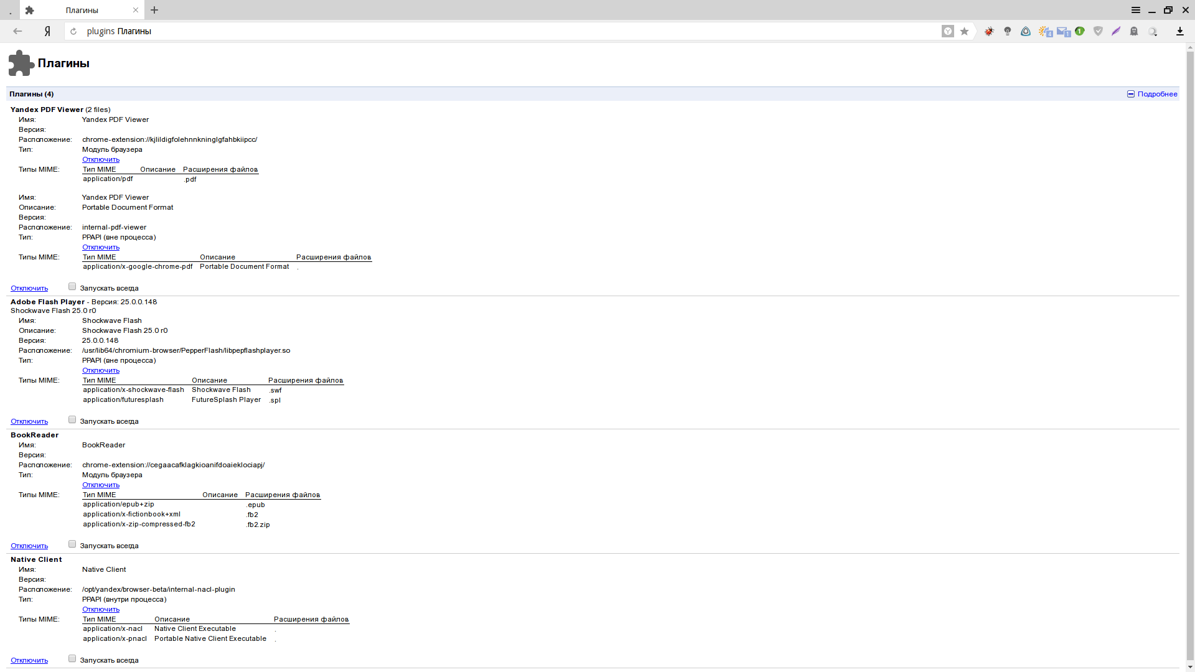Collapse details with Подробнее toggle
This screenshot has width=1195, height=672.
coord(1151,94)
